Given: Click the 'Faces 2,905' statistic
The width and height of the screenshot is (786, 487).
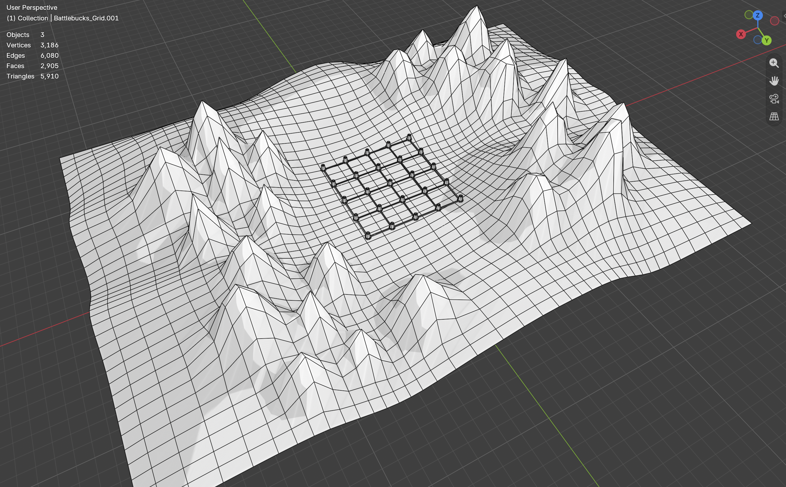Looking at the screenshot, I should point(33,66).
